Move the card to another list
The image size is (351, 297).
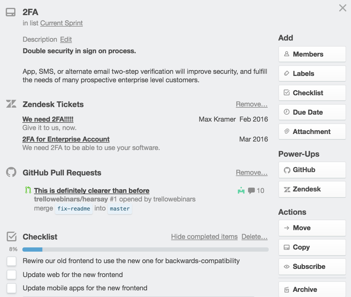[312, 228]
